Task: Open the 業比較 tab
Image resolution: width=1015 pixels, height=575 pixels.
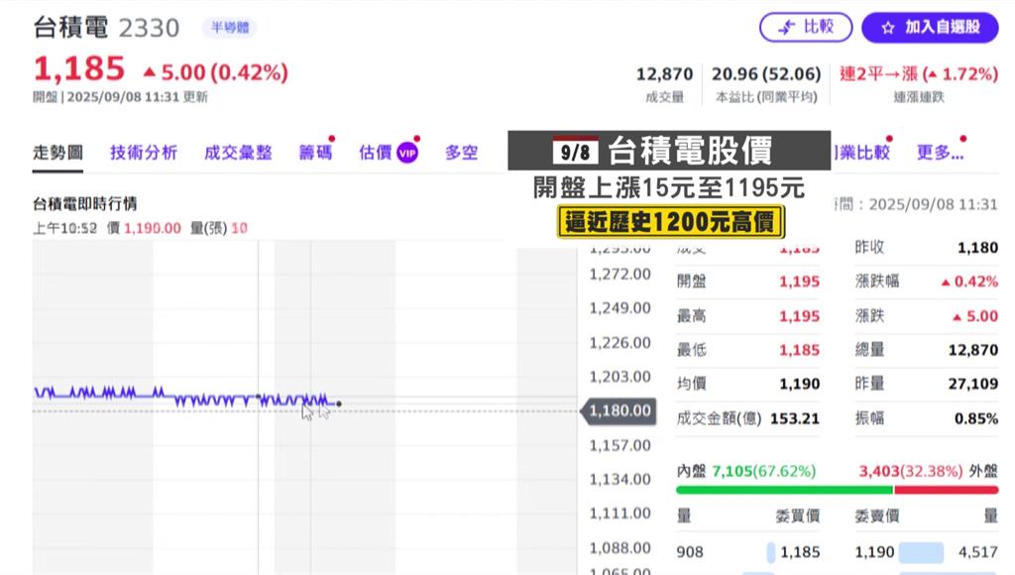Action: tap(861, 153)
